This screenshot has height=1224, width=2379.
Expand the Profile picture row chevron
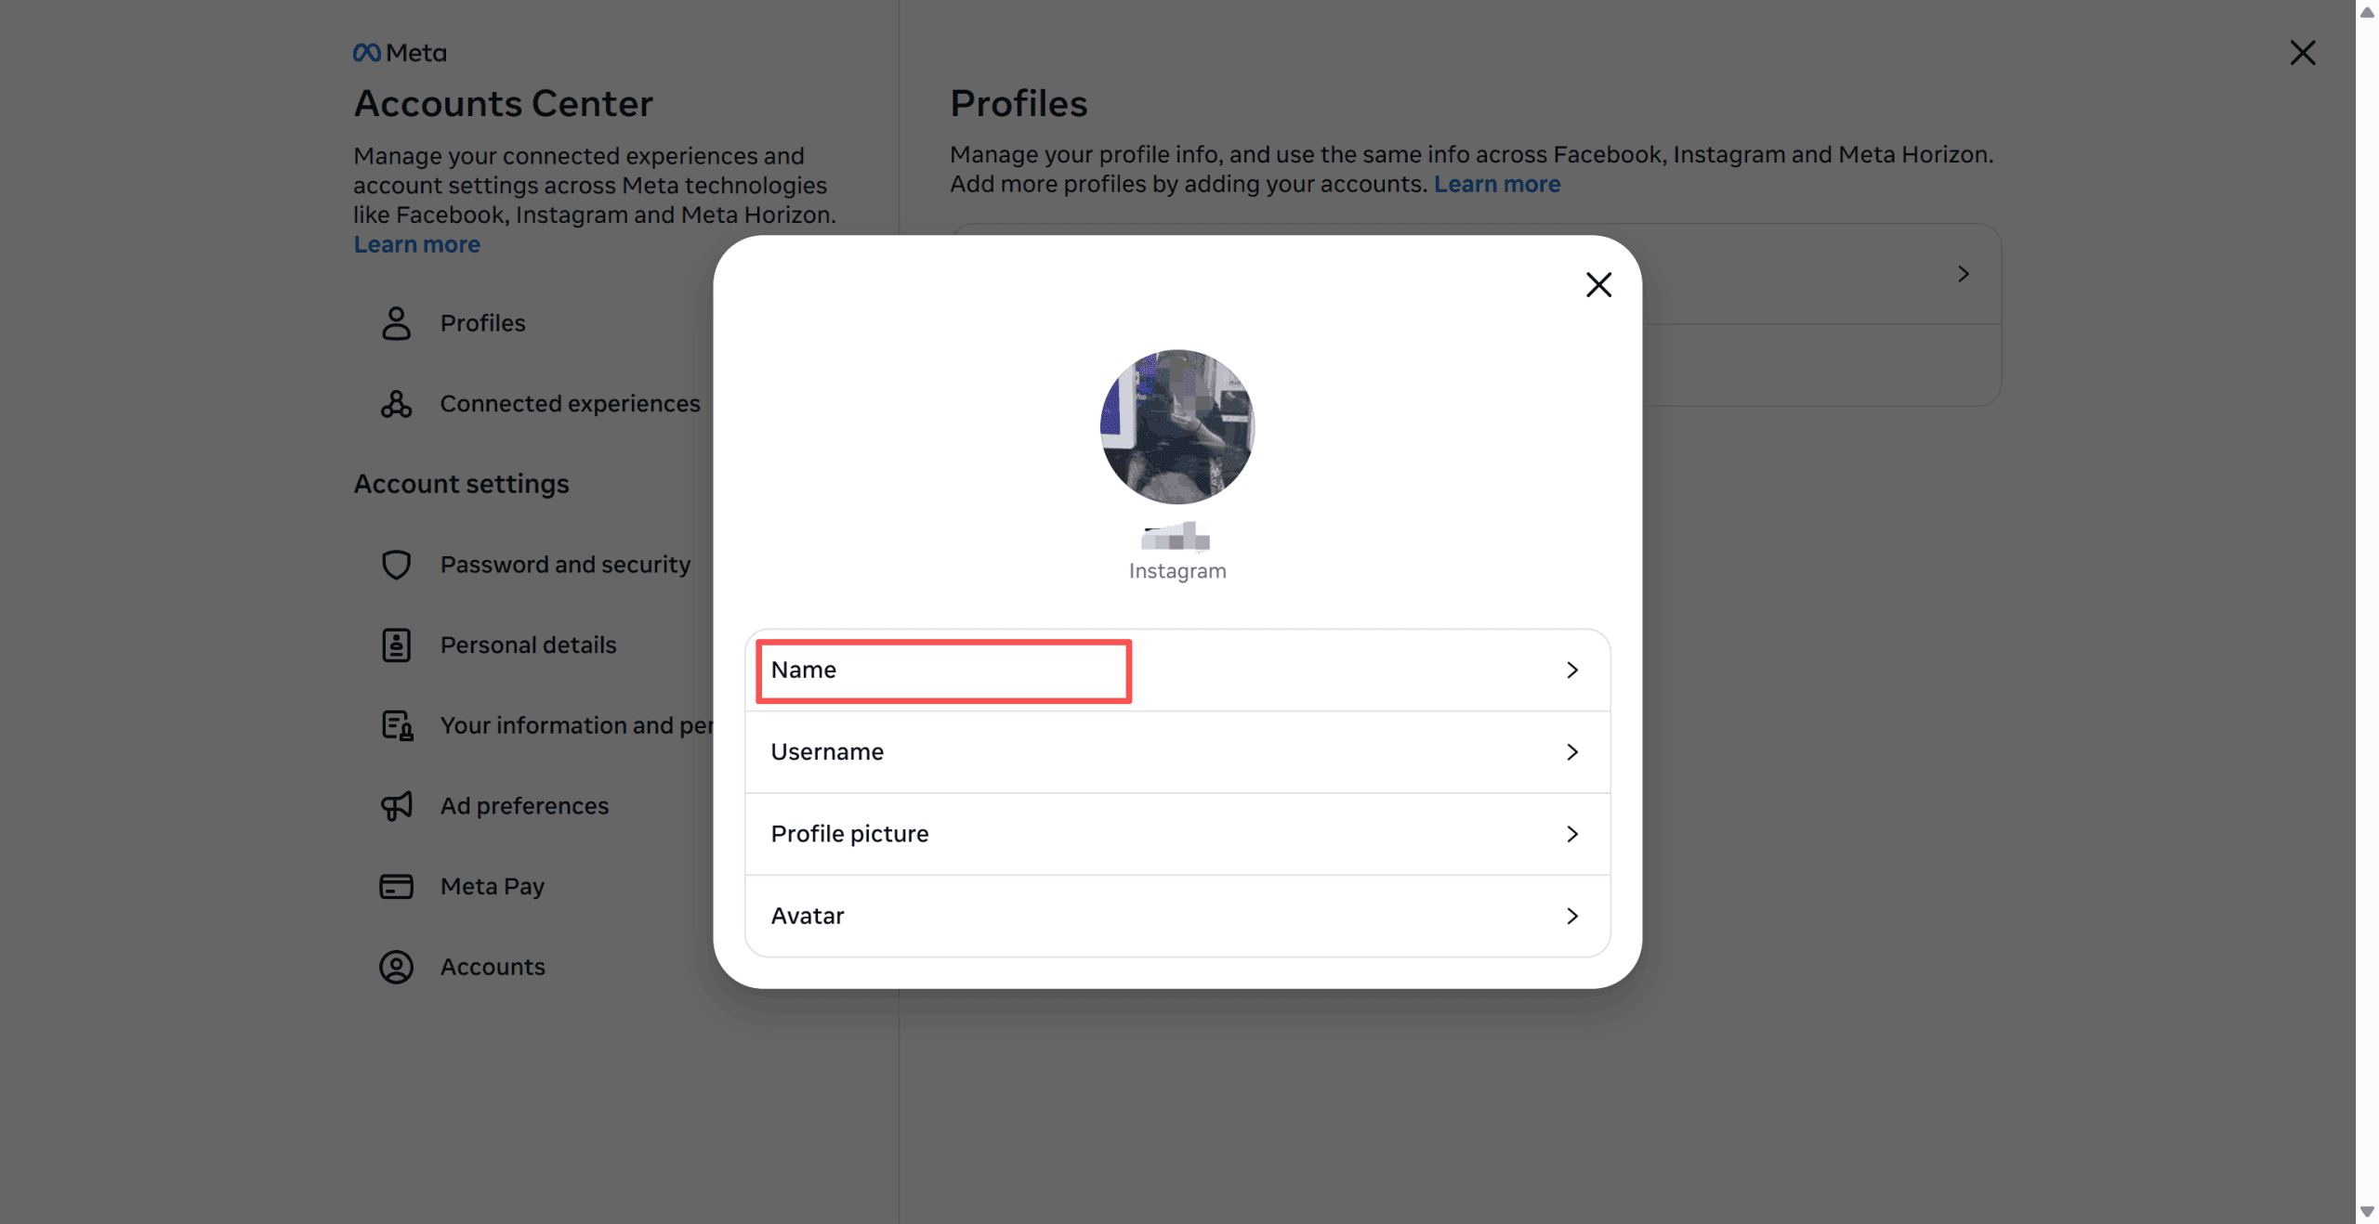click(x=1571, y=834)
